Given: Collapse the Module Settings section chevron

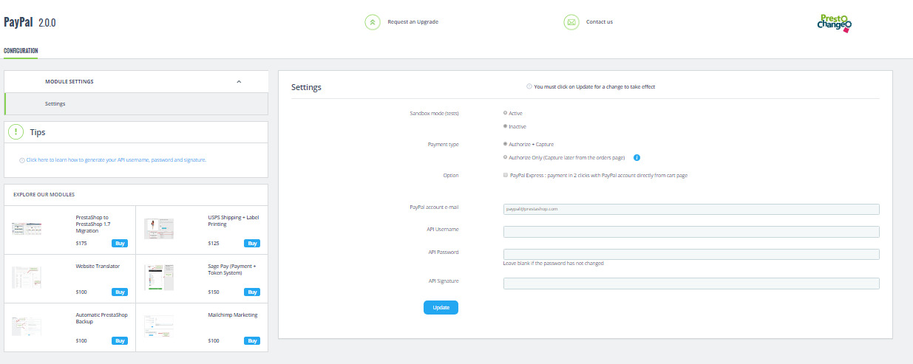Looking at the screenshot, I should (x=239, y=81).
